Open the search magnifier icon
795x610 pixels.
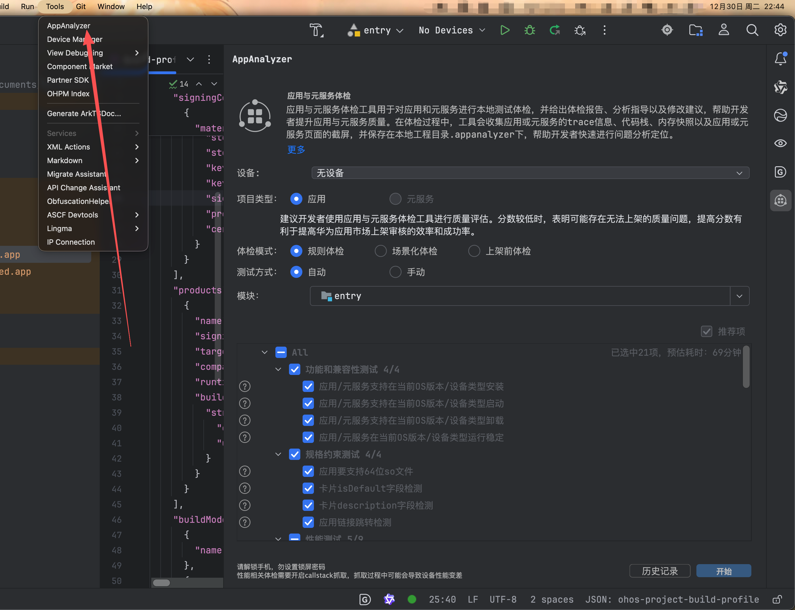[x=752, y=30]
